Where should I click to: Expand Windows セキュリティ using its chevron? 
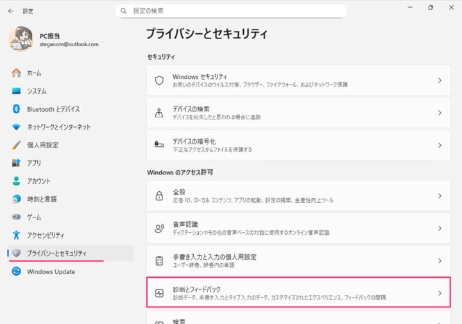click(x=440, y=80)
